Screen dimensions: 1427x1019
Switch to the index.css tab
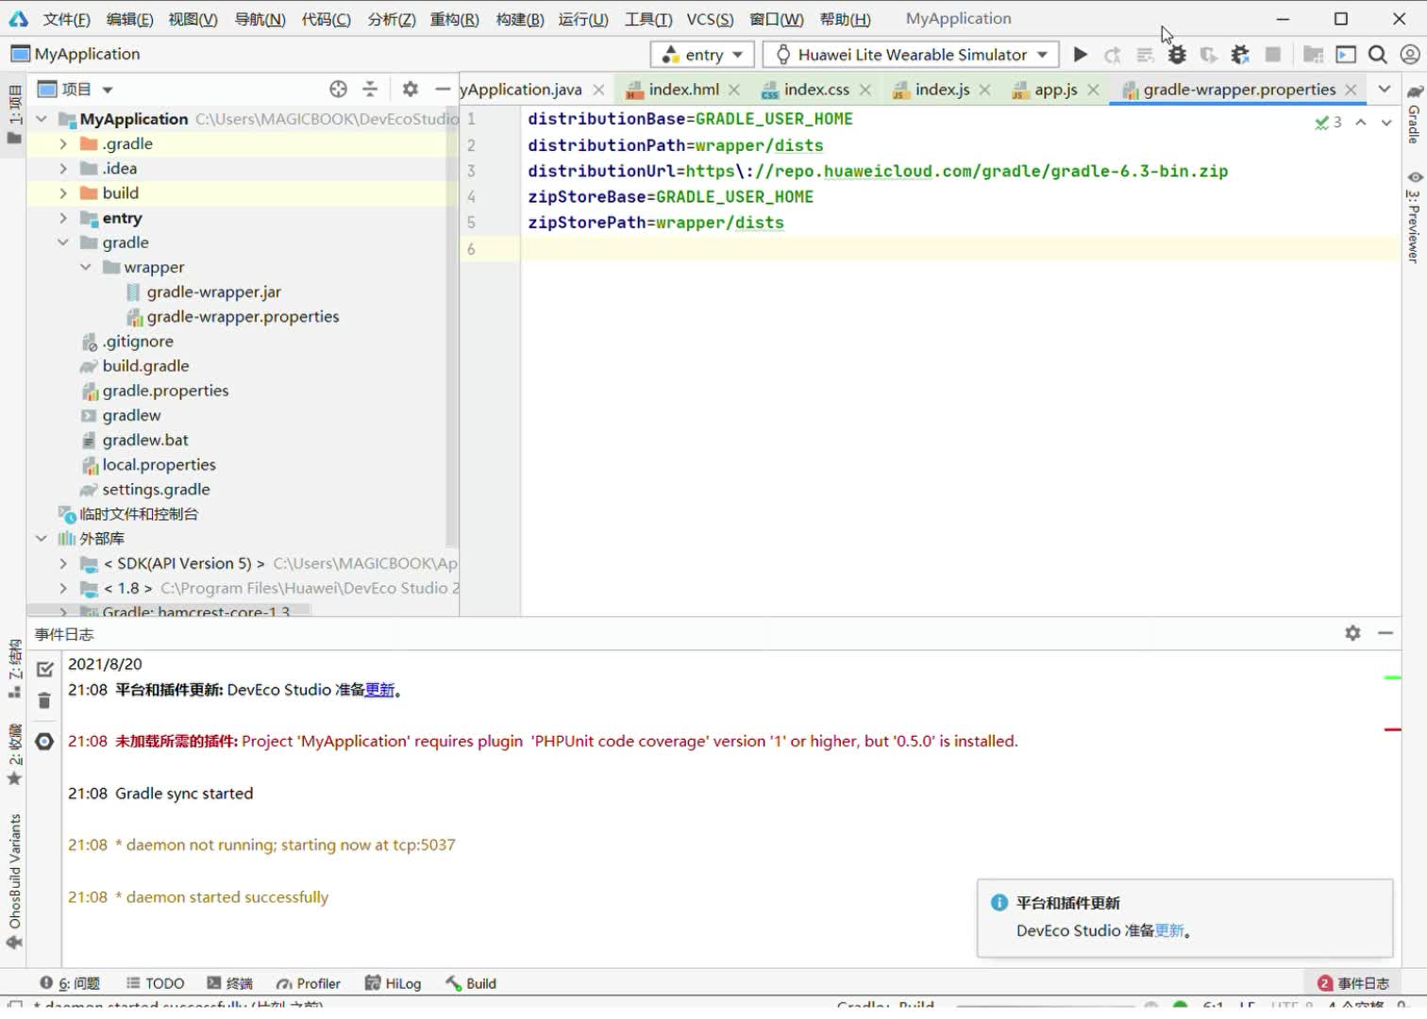point(817,90)
